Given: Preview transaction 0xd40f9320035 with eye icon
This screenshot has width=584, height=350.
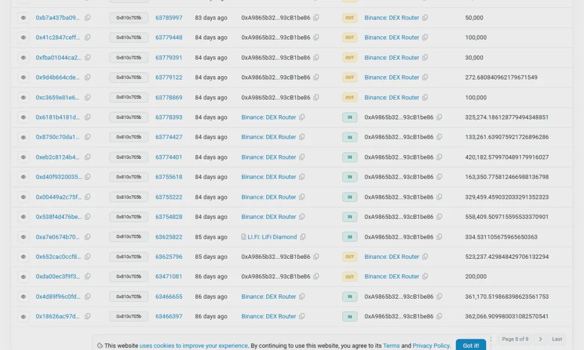Looking at the screenshot, I should coord(23,177).
